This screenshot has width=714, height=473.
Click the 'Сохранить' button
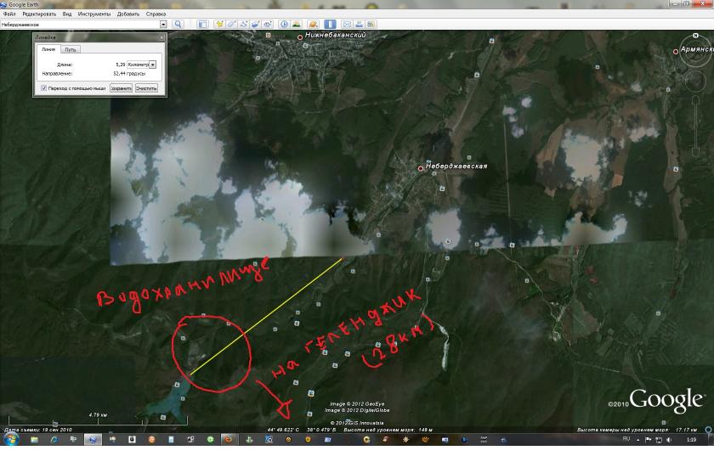pos(121,87)
